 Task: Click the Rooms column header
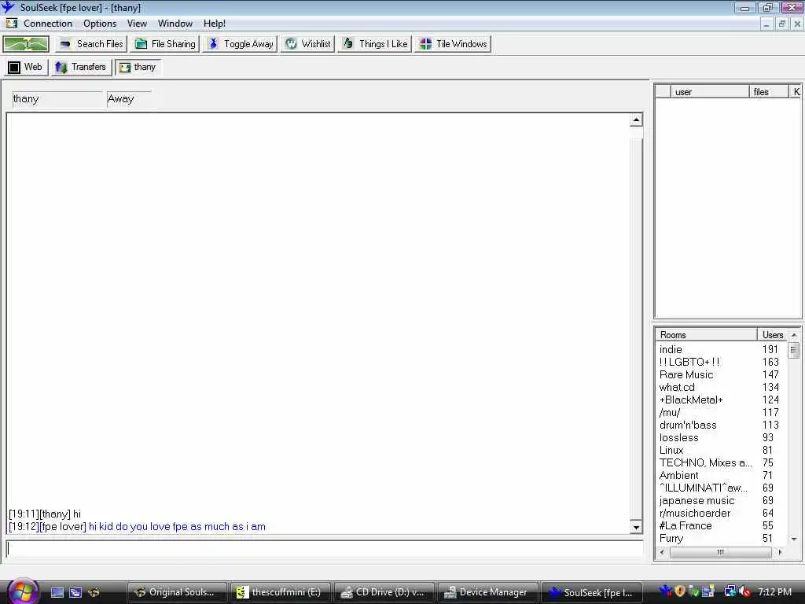[707, 335]
